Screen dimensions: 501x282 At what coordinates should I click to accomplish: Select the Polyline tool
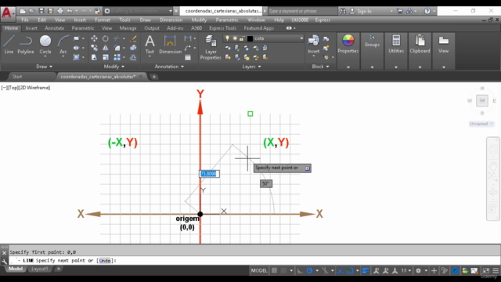pos(26,45)
